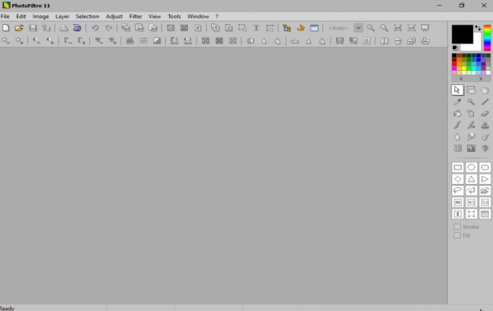Image resolution: width=493 pixels, height=311 pixels.
Task: Open the Image explorer icon
Action: point(287,28)
